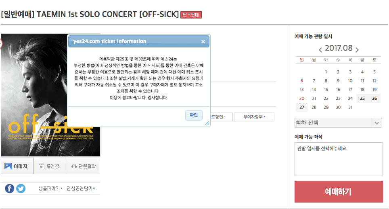The height and width of the screenshot is (209, 389).
Task: Click the 상품퍼가기 link
Action: click(50, 189)
